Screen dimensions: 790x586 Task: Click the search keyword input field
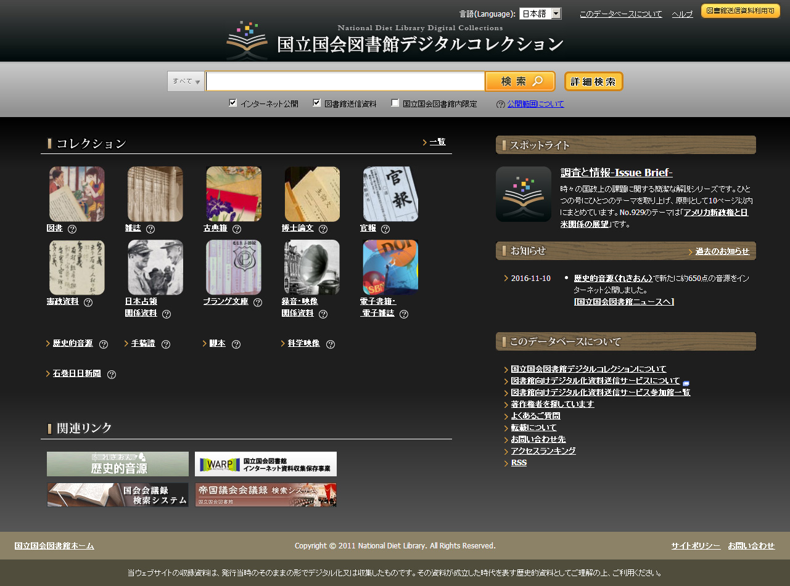[345, 81]
